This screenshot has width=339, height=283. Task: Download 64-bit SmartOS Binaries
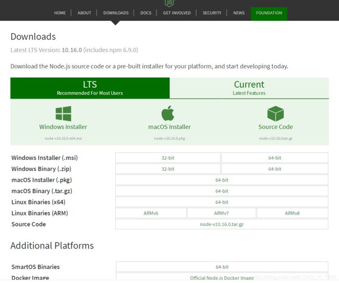click(x=222, y=267)
